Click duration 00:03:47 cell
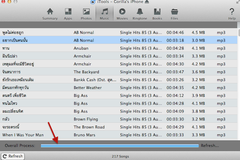 pos(175,72)
